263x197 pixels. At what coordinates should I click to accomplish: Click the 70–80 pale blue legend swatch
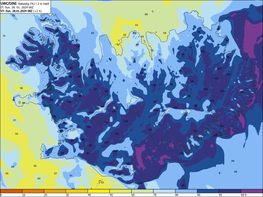click(x=164, y=191)
